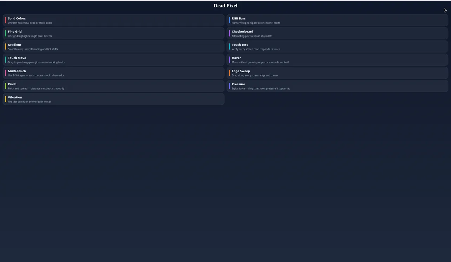
Task: Select the Hover test card
Action: click(x=337, y=60)
